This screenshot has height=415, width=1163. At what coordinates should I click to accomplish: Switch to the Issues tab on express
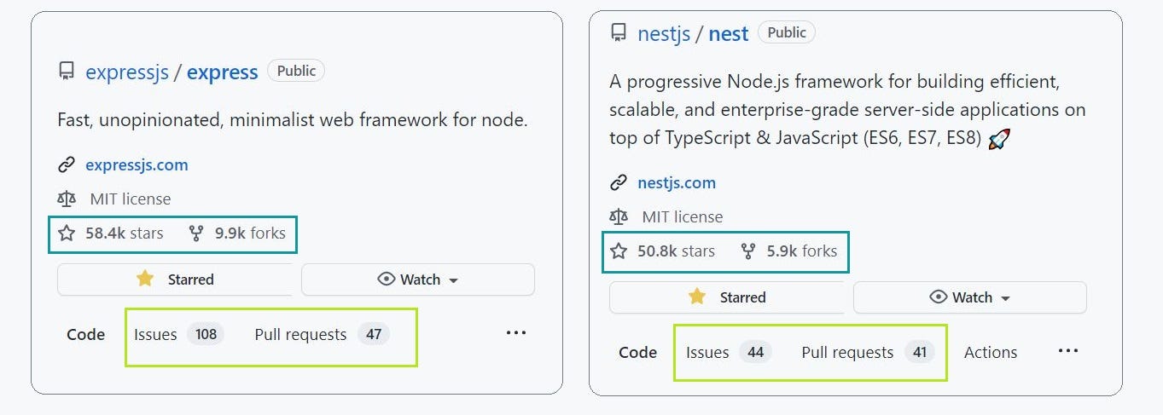[x=155, y=335]
